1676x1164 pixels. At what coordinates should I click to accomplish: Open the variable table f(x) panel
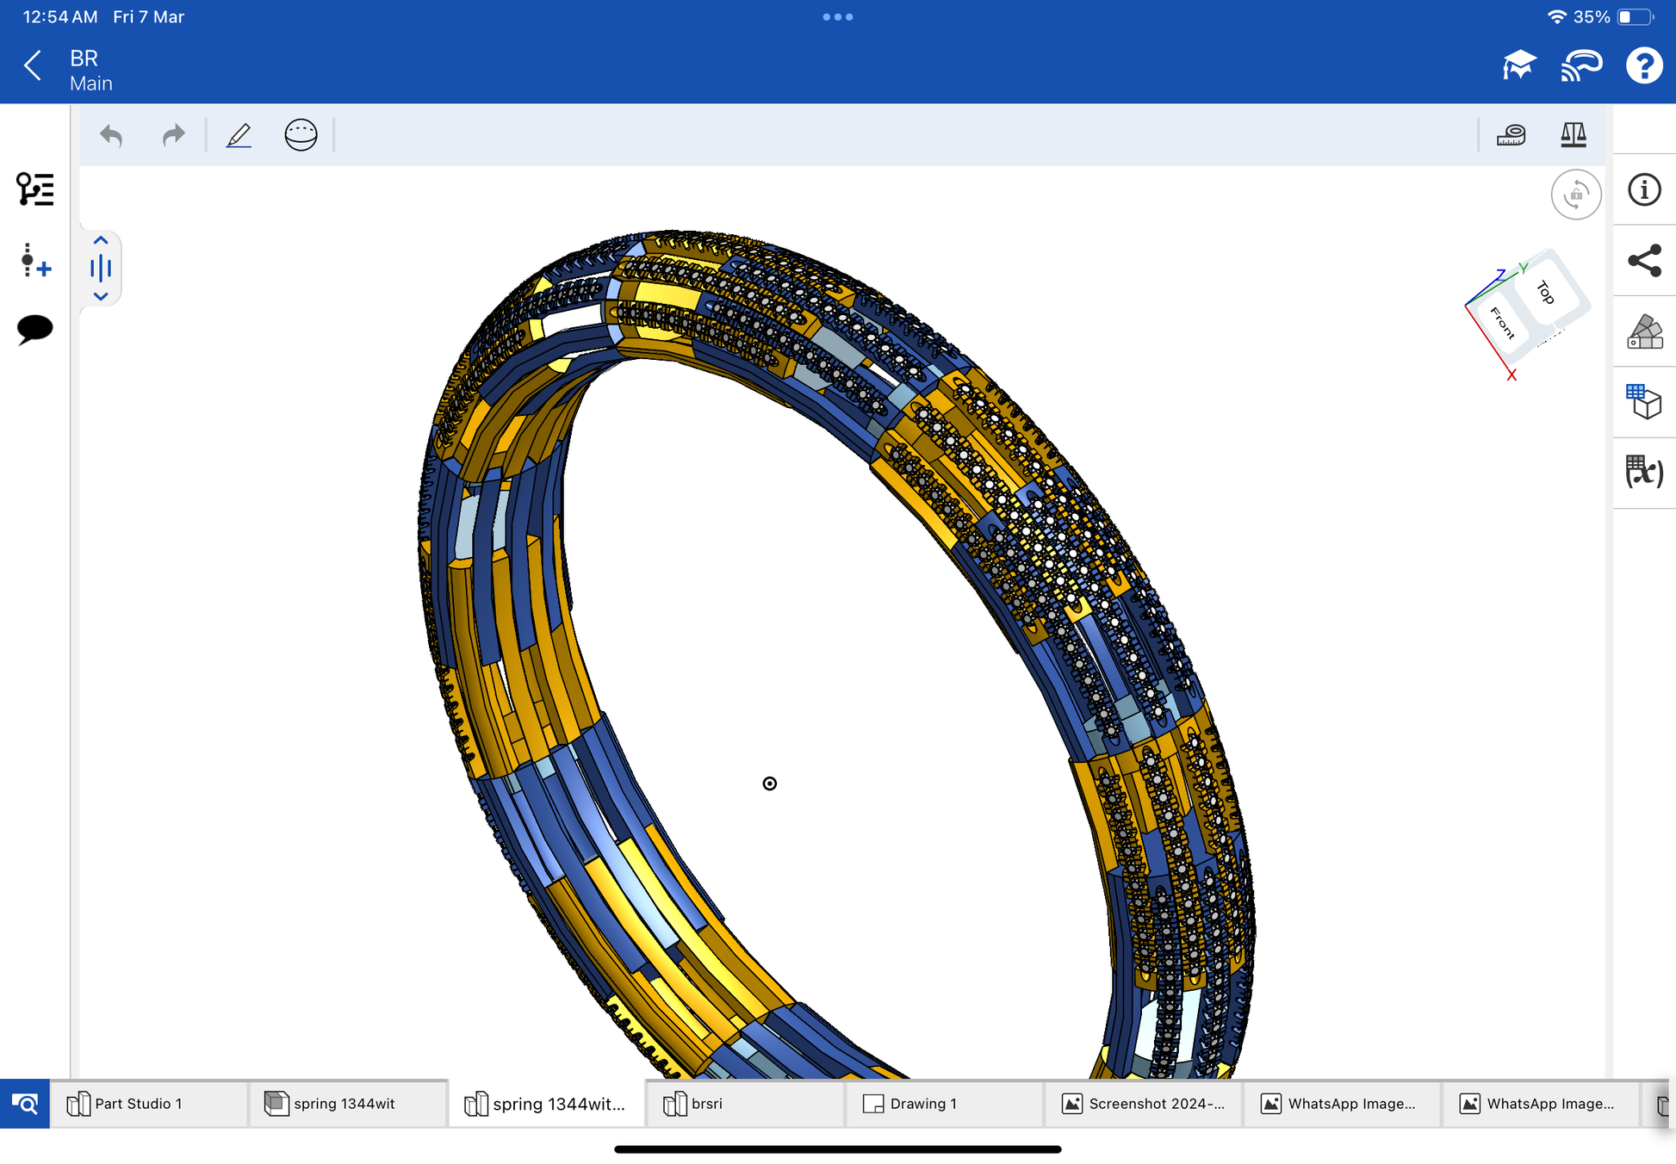(1643, 472)
